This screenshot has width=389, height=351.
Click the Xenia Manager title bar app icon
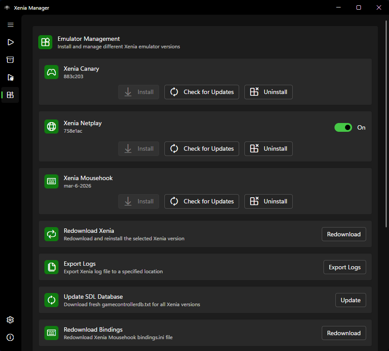coord(7,7)
